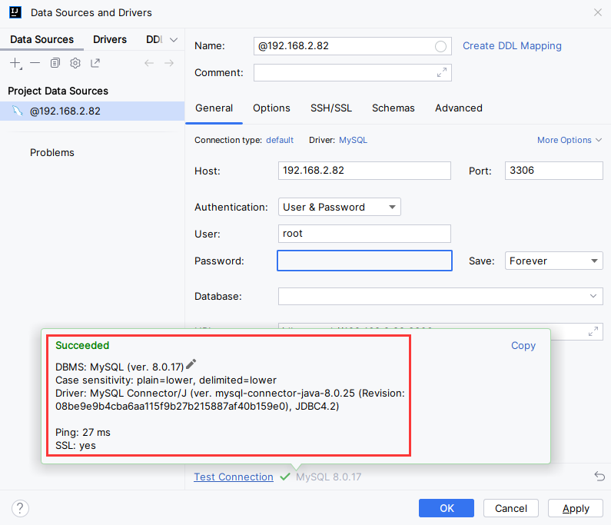The width and height of the screenshot is (611, 525).
Task: Open the Options tab
Action: click(271, 108)
